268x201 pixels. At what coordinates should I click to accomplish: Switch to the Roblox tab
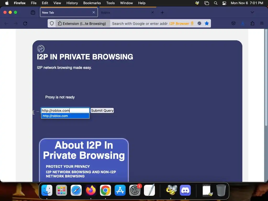[127, 13]
